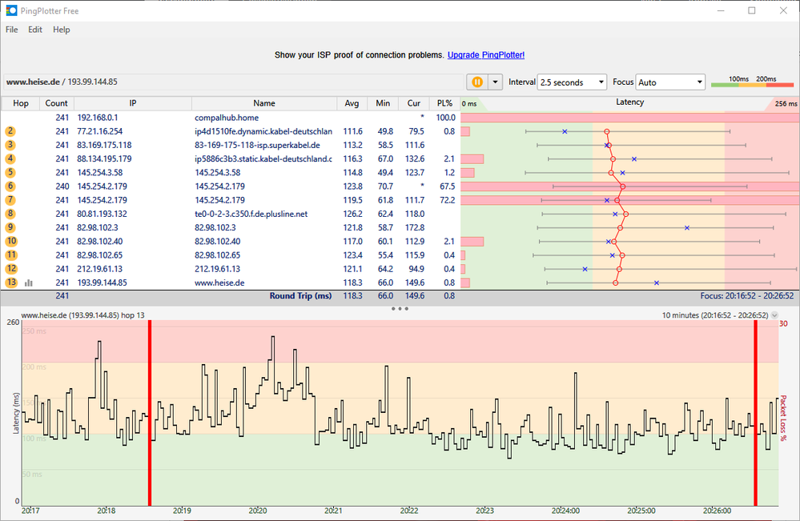Select the compalhub.home row name

point(227,118)
